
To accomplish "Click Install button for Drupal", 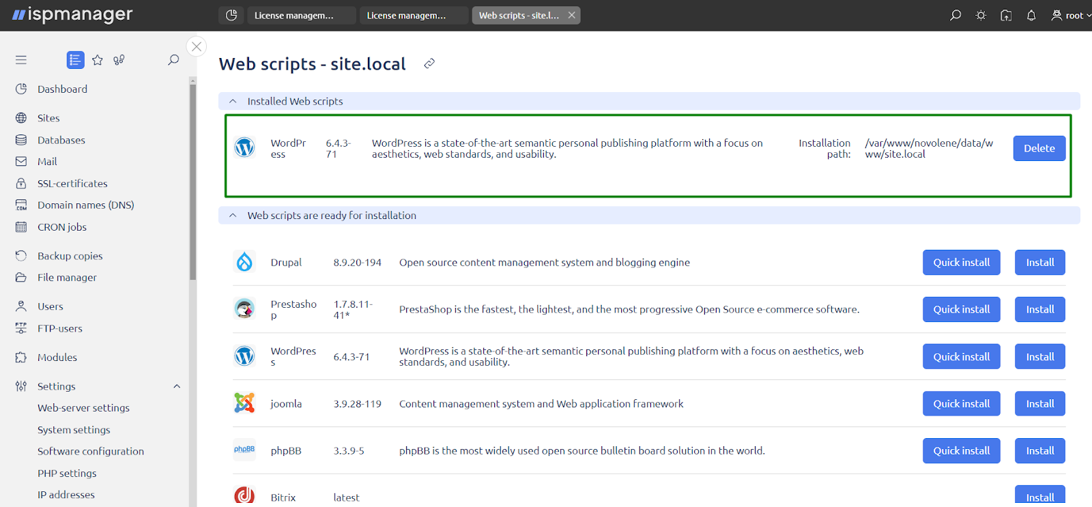I will [1040, 262].
